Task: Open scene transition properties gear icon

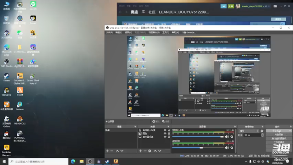Action: click(x=262, y=131)
